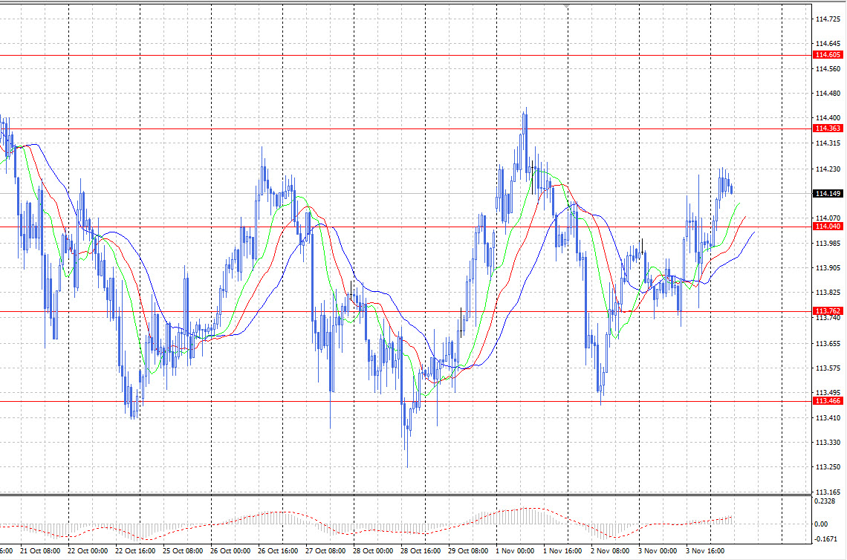Click the 114.230 price scale value
Image resolution: width=847 pixels, height=560 pixels.
tap(828, 169)
